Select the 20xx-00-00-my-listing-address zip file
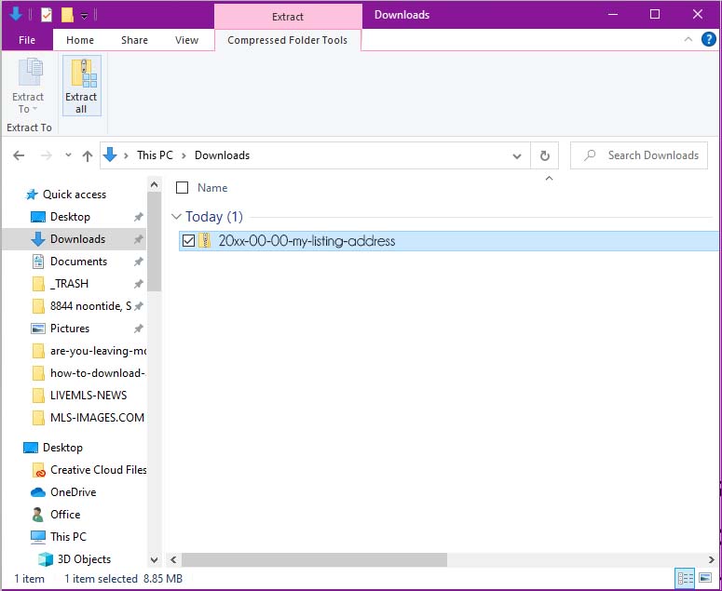This screenshot has height=591, width=722. tap(448, 241)
